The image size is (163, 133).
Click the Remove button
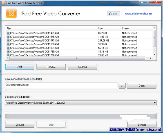[x=51, y=67]
